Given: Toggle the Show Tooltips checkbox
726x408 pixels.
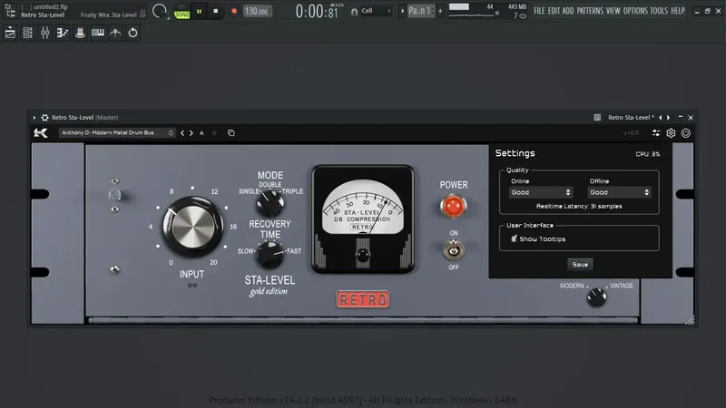Looking at the screenshot, I should (x=514, y=238).
